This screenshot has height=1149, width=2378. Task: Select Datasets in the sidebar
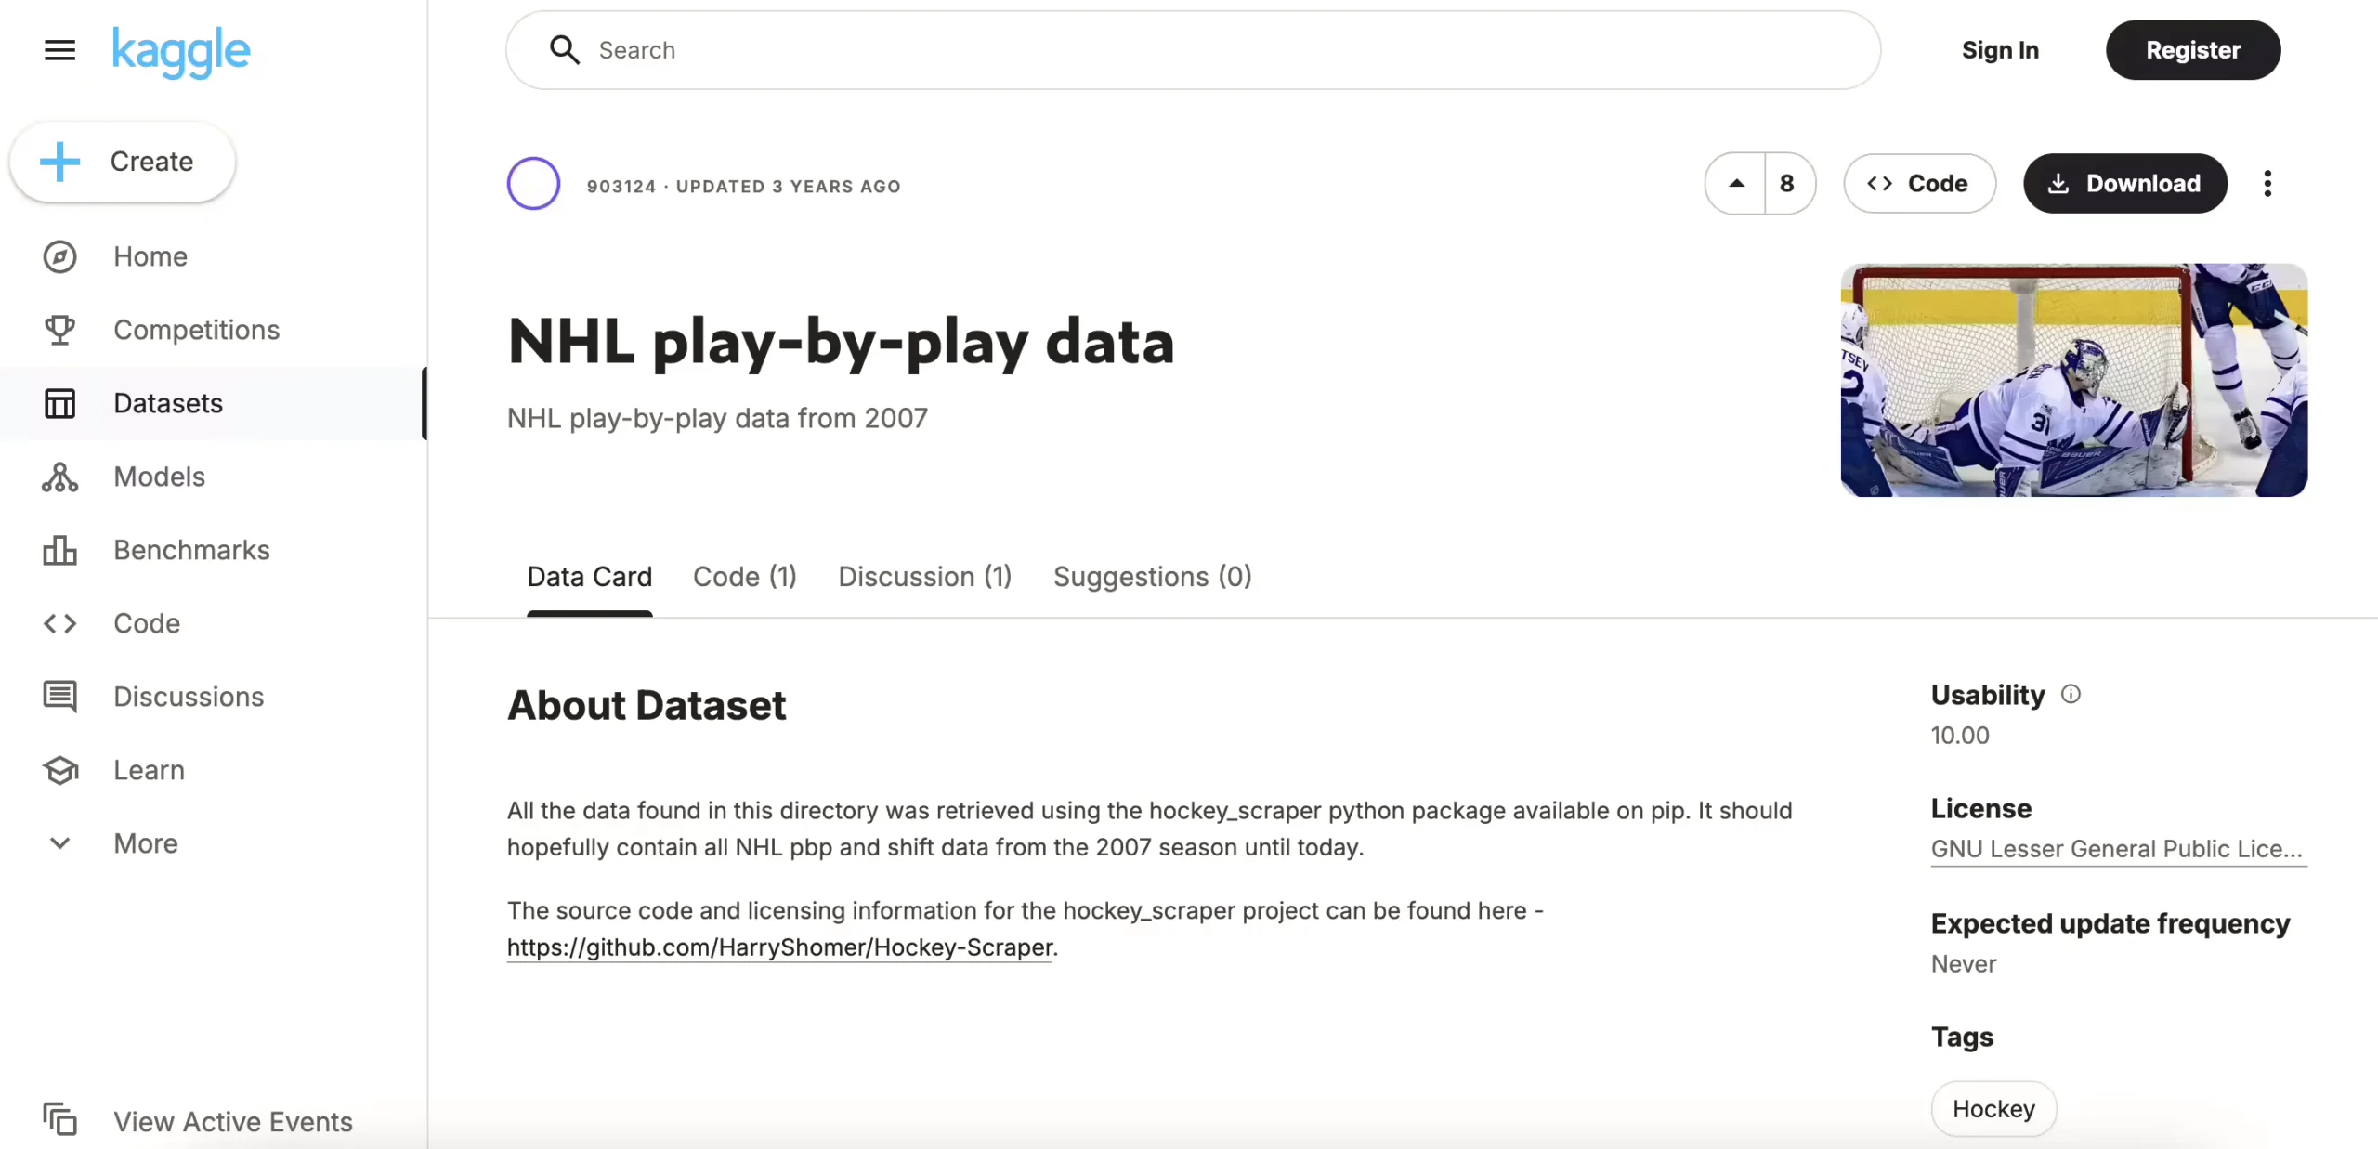pos(214,403)
